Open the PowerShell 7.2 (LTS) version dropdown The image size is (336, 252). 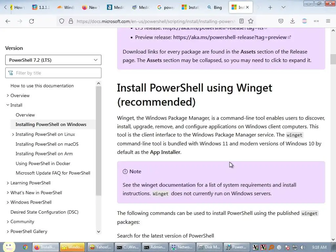coord(53,60)
